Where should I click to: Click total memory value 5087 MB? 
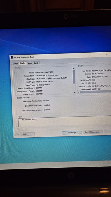39,88
